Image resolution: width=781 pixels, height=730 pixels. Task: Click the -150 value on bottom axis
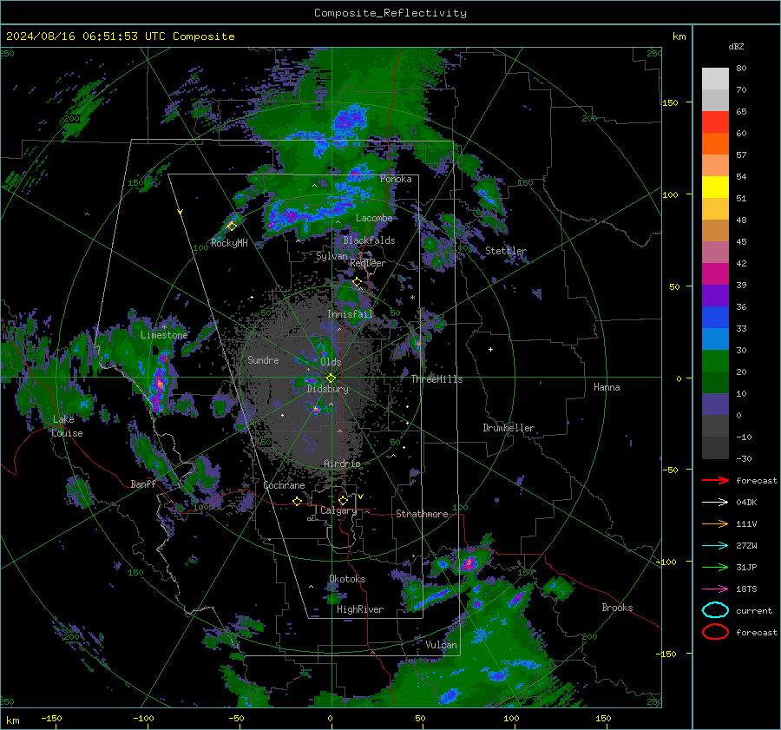[x=51, y=719]
